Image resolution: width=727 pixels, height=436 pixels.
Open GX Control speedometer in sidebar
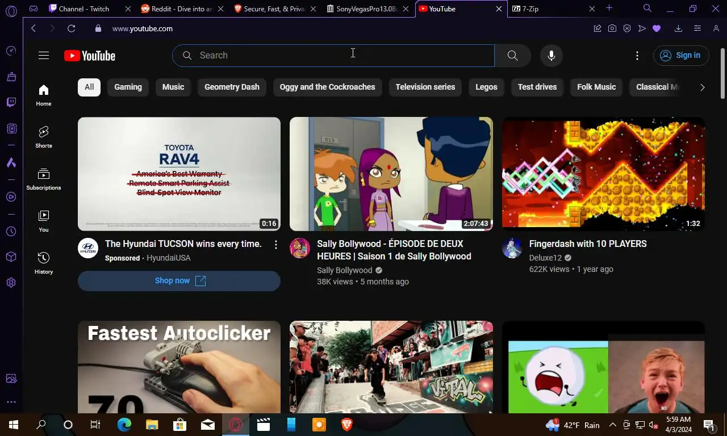11,51
